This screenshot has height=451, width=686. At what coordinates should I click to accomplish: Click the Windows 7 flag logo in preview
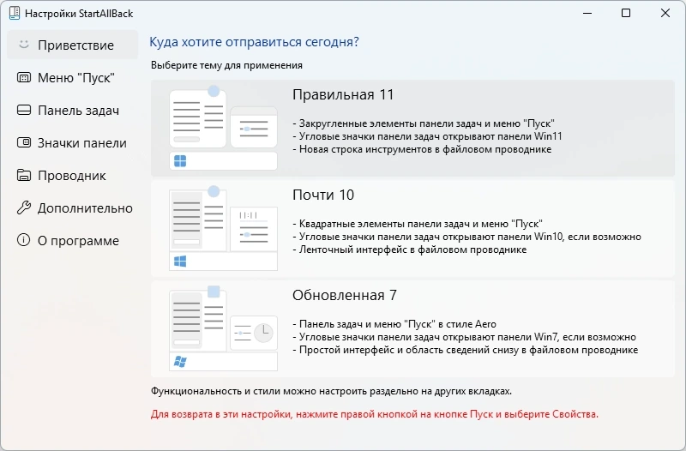tap(180, 362)
